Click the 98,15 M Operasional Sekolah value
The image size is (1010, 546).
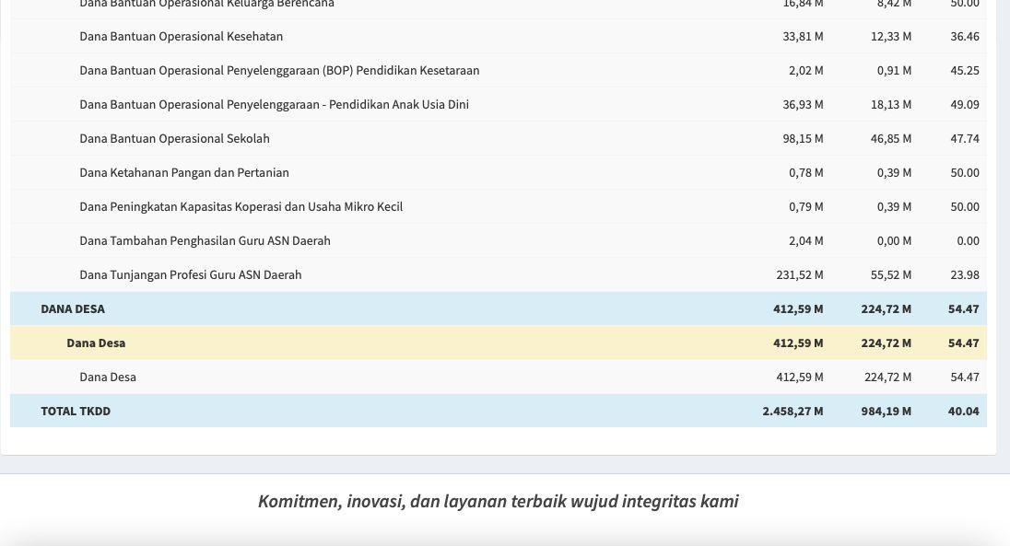tap(803, 139)
